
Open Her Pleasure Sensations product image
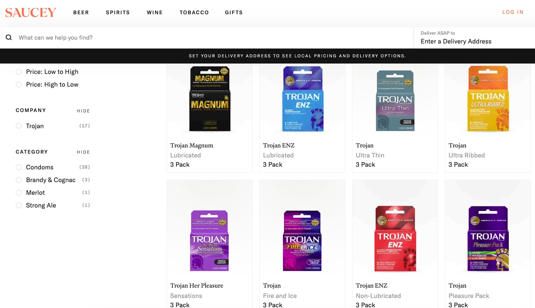coord(210,240)
